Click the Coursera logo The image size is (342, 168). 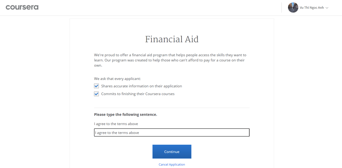(x=22, y=7)
